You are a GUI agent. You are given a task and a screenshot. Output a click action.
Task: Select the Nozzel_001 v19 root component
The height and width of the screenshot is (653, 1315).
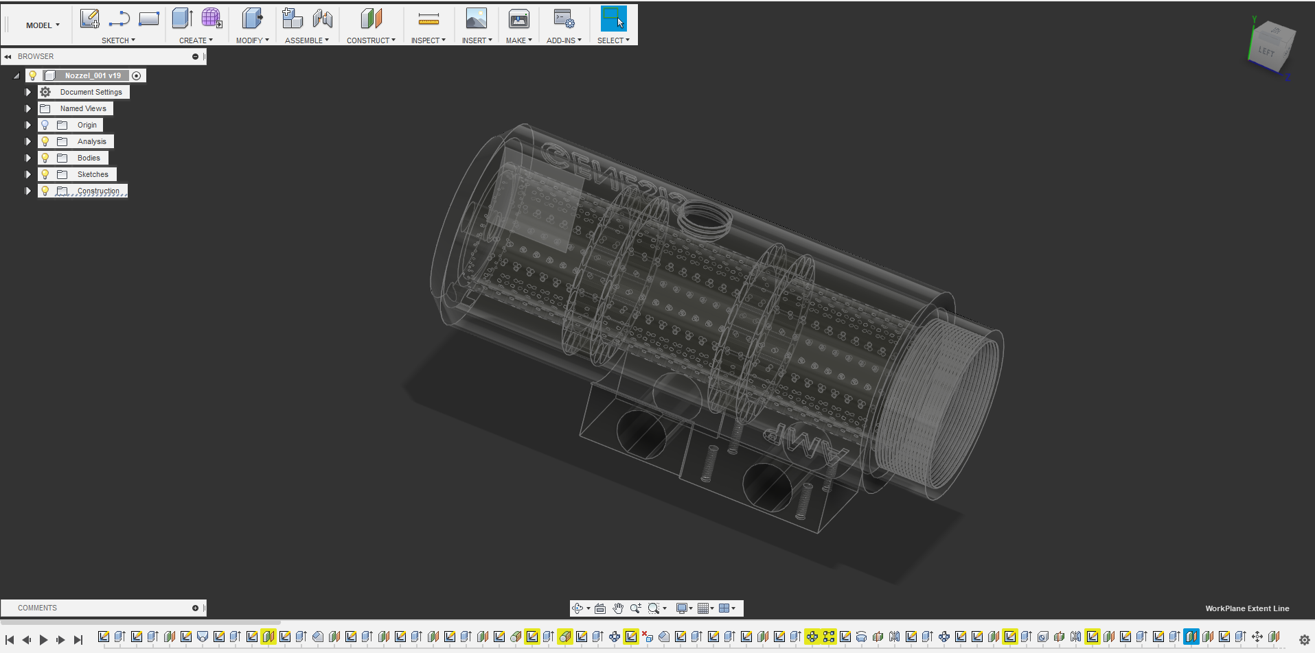(93, 75)
